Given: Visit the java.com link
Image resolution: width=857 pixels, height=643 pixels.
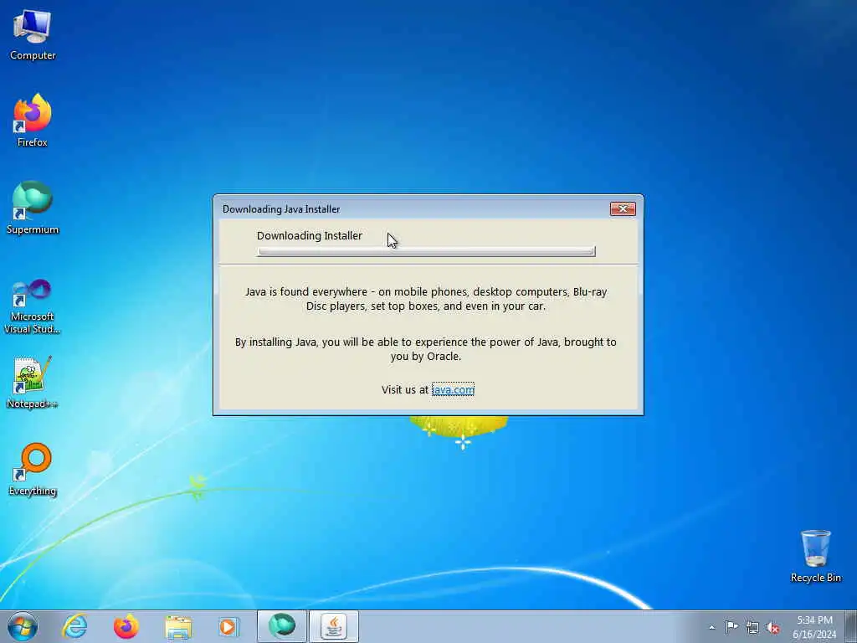Looking at the screenshot, I should (453, 389).
